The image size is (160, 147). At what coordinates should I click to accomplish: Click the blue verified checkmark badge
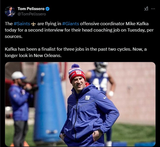coord(47,9)
